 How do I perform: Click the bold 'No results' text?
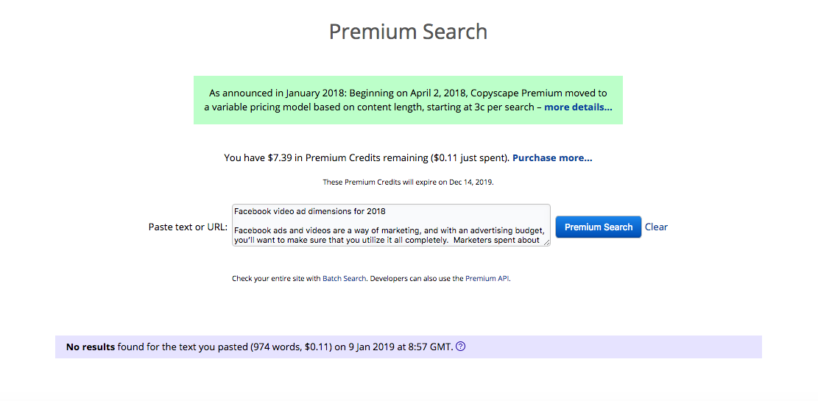(x=91, y=347)
